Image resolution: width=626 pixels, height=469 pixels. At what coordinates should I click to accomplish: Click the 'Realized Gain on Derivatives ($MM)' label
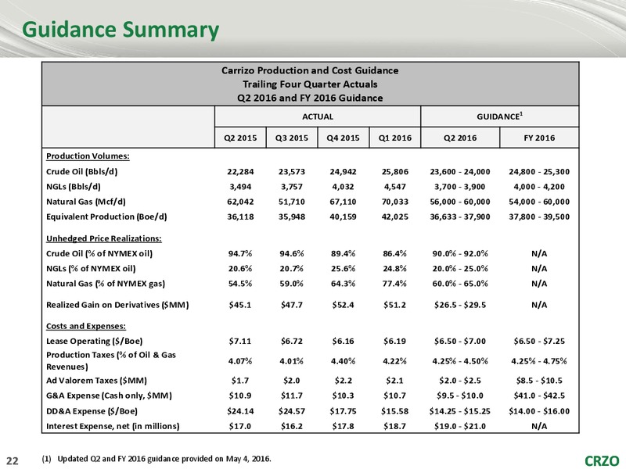[117, 305]
